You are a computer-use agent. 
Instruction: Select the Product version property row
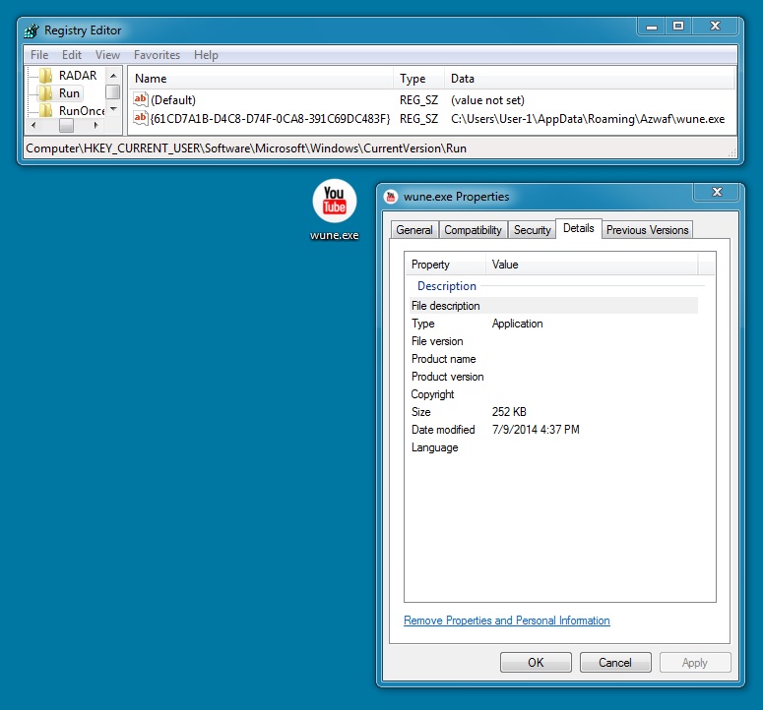(x=553, y=377)
